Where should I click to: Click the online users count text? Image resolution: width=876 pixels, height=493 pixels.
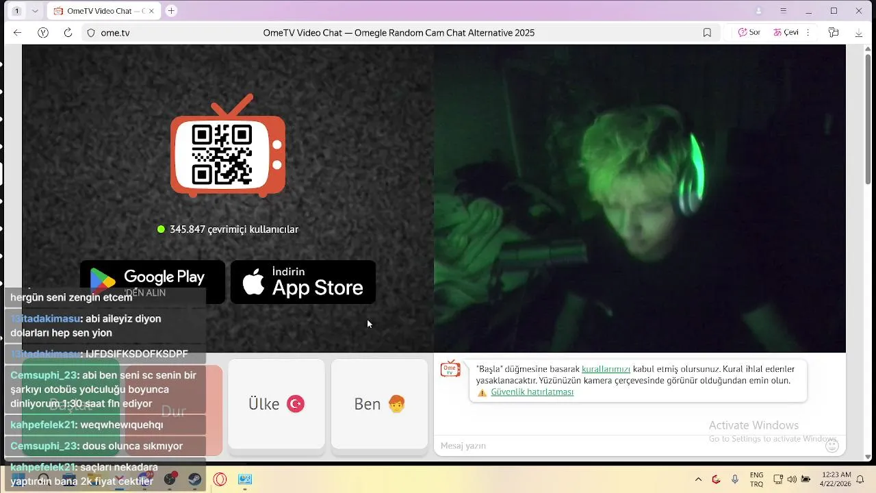pos(234,229)
